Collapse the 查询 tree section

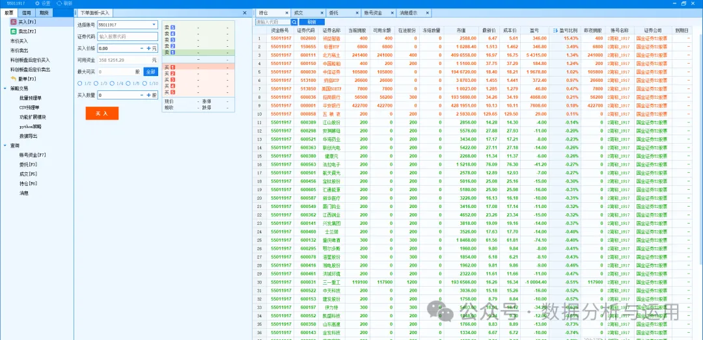(5, 145)
